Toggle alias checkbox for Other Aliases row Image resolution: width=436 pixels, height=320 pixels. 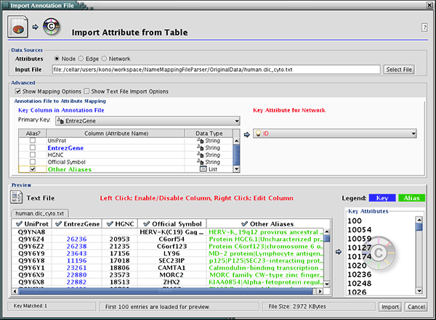[x=32, y=168]
